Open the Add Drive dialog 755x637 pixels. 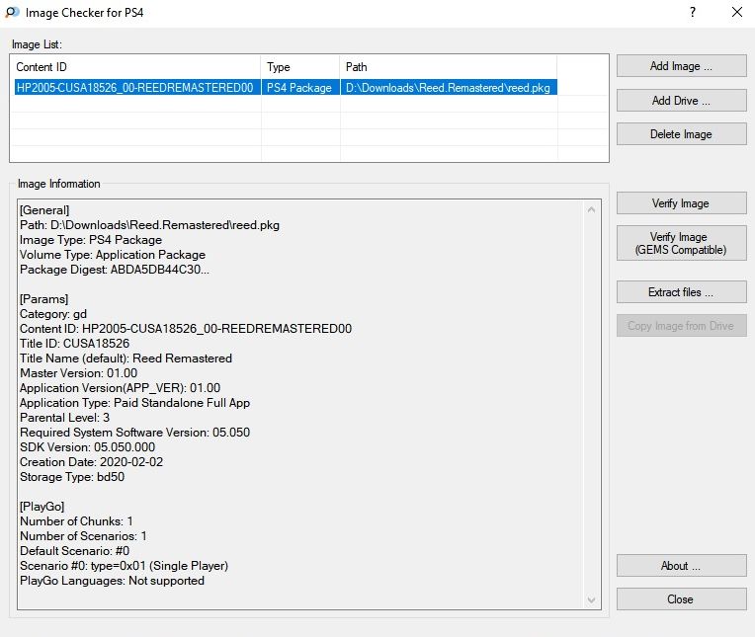[681, 100]
